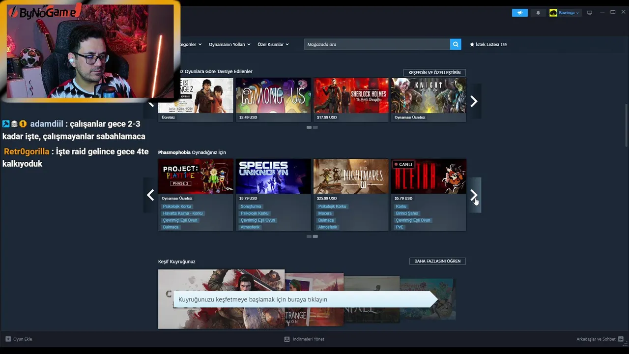The height and width of the screenshot is (354, 629).
Task: Click the magnifier search button
Action: pos(456,44)
